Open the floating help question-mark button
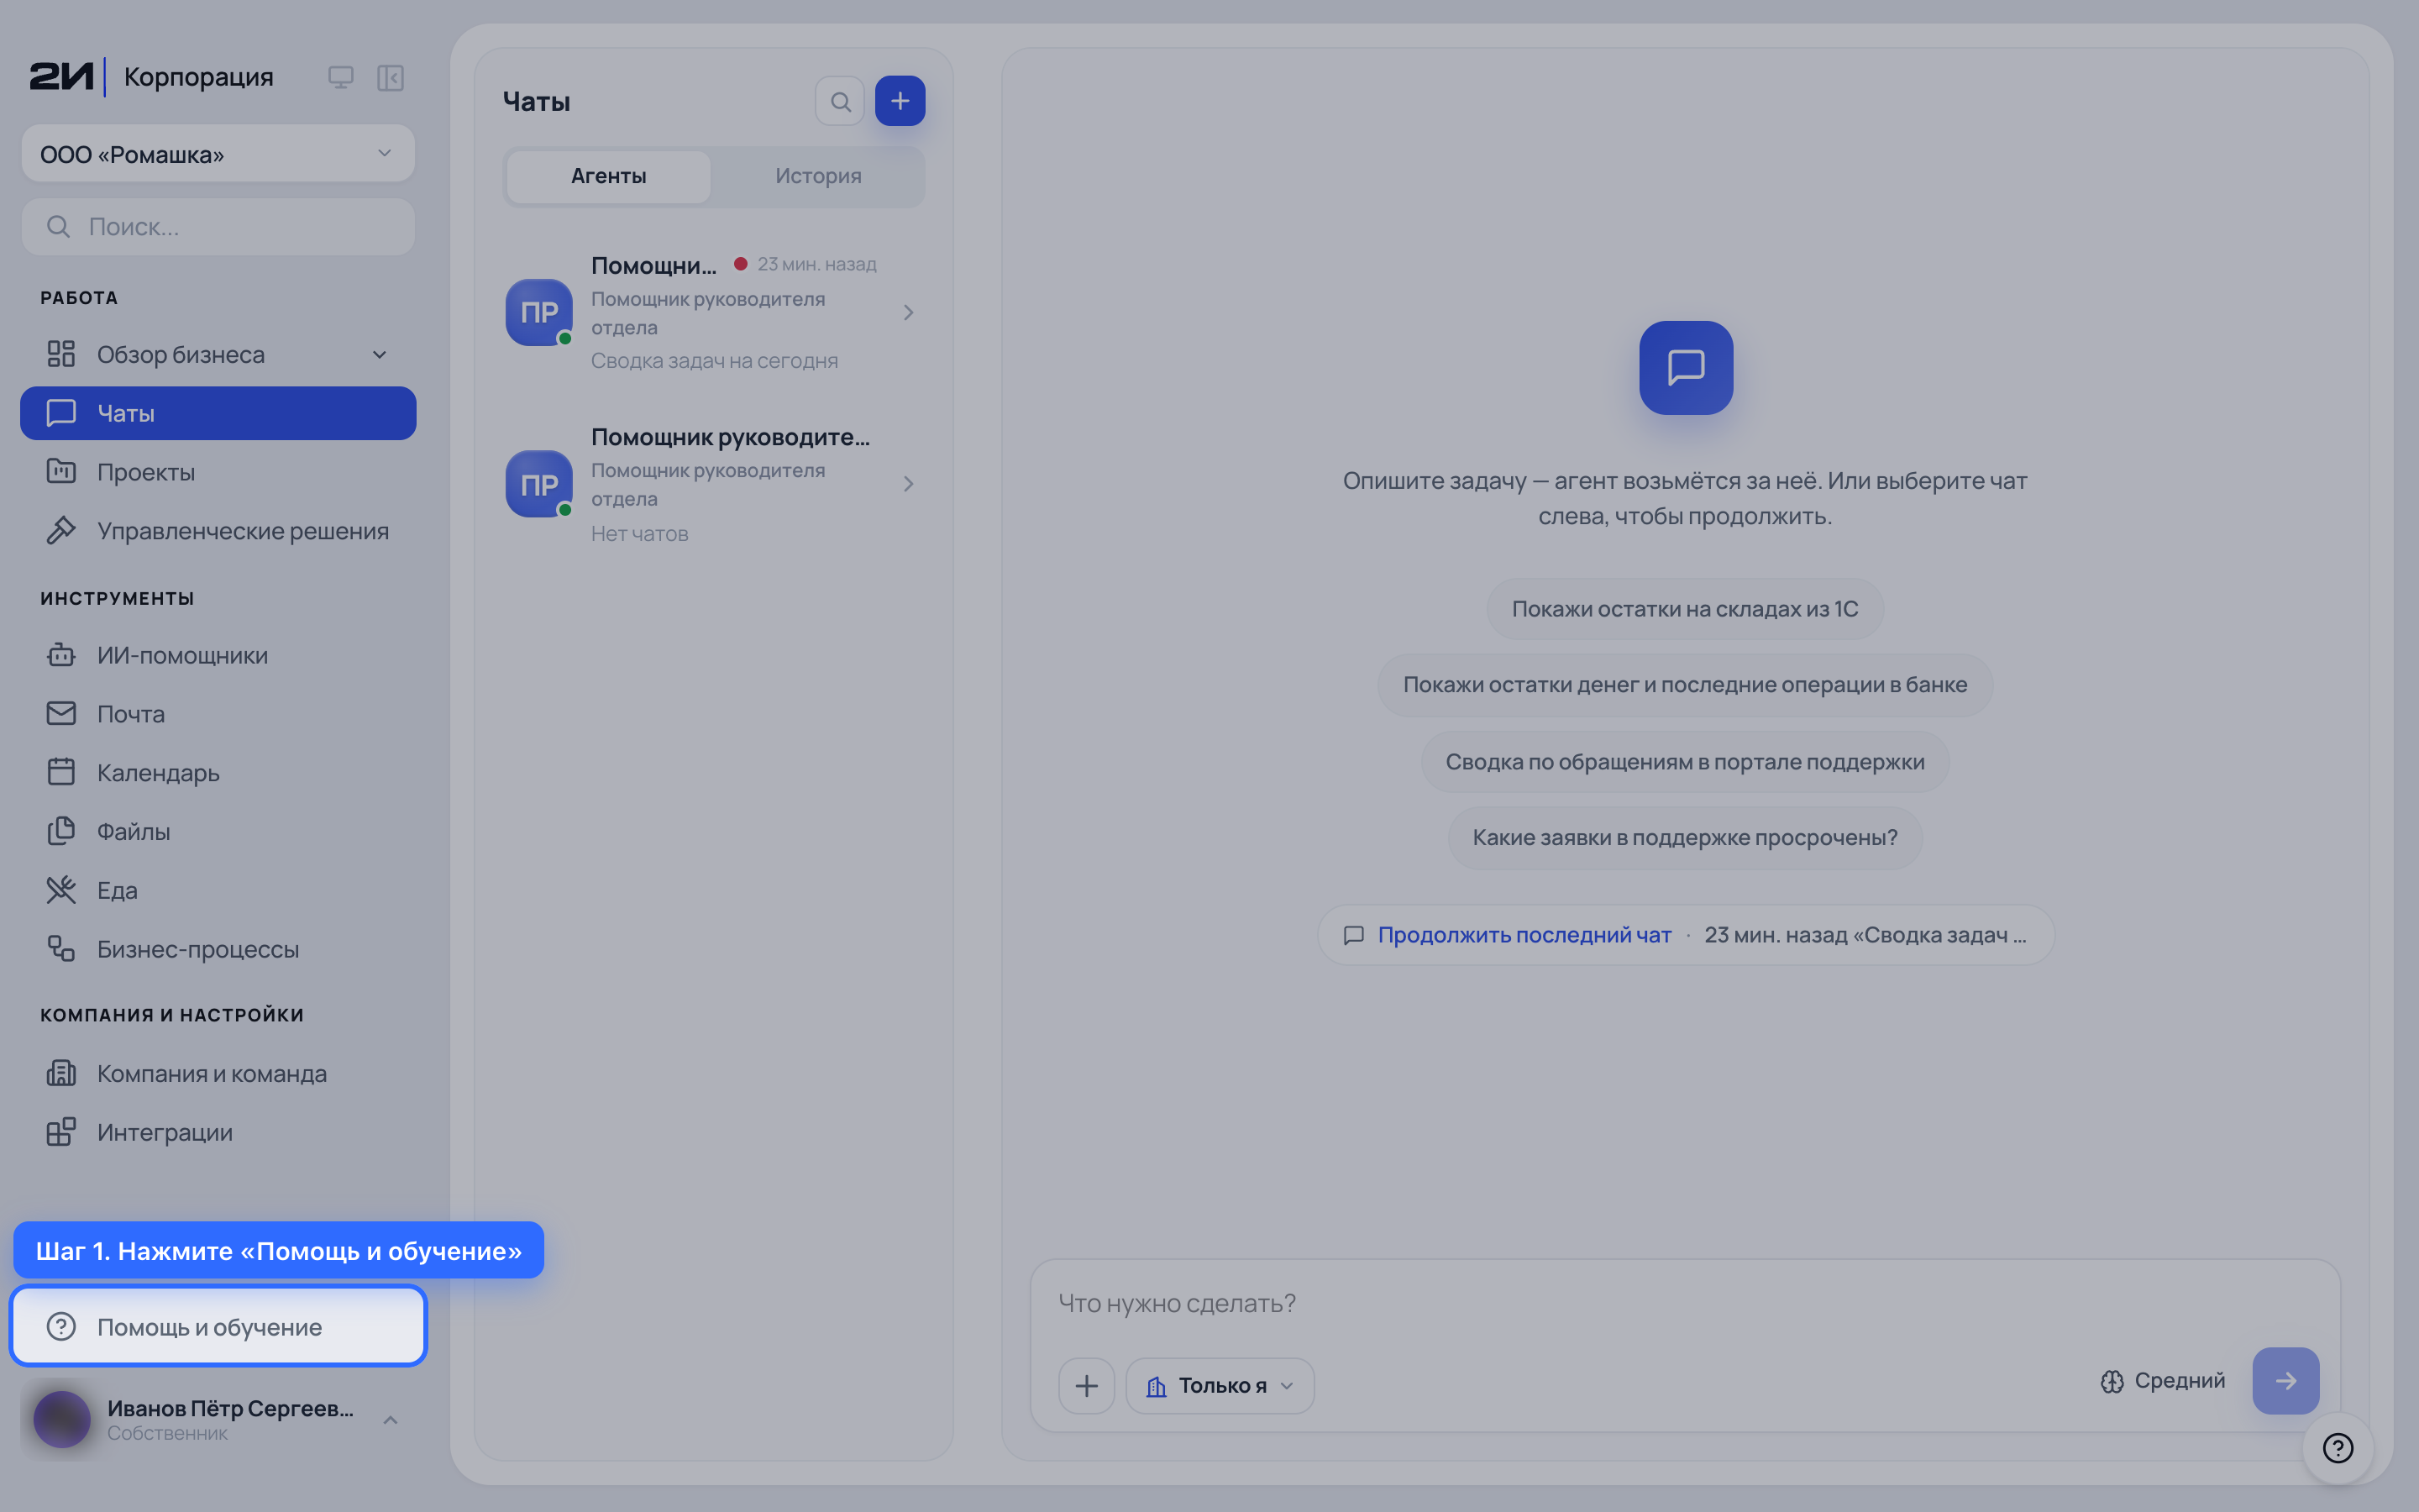 click(2338, 1448)
